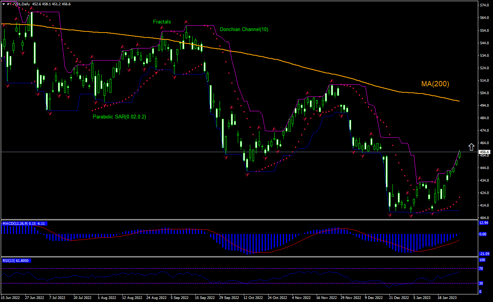Click the RSI(13) indicator title
The width and height of the screenshot is (493, 302).
[11, 261]
